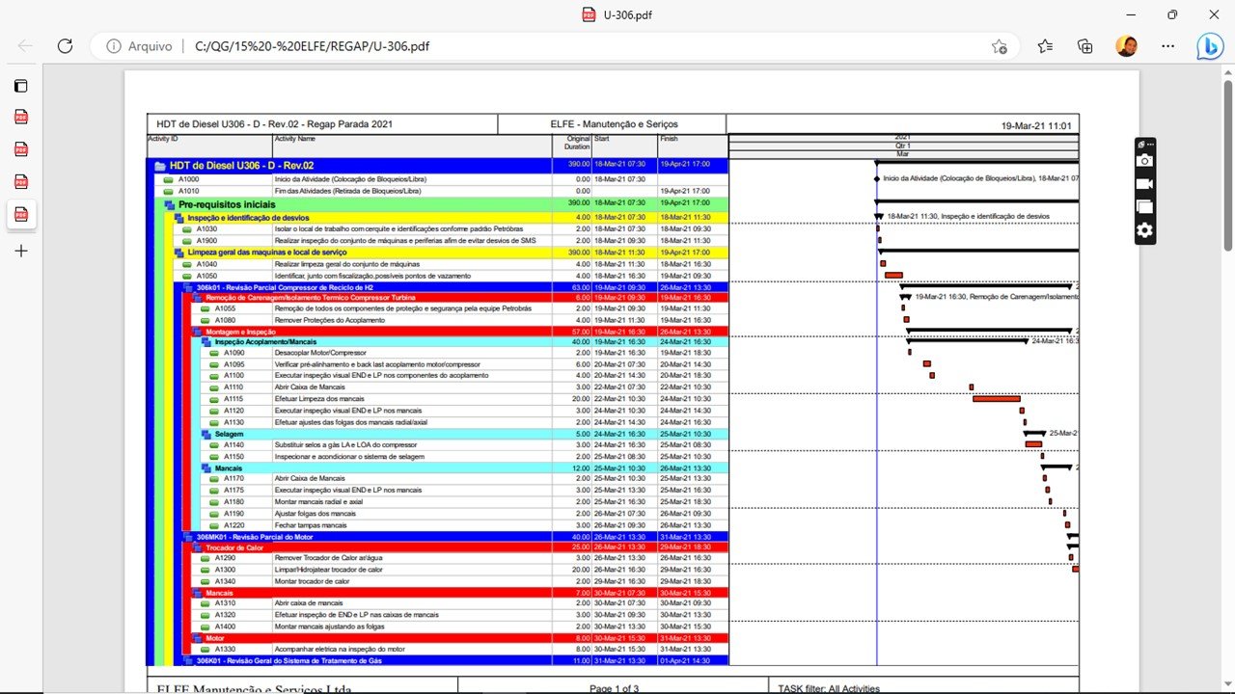Open the Collections icon
Viewport: 1235px width, 694px height.
click(1085, 45)
